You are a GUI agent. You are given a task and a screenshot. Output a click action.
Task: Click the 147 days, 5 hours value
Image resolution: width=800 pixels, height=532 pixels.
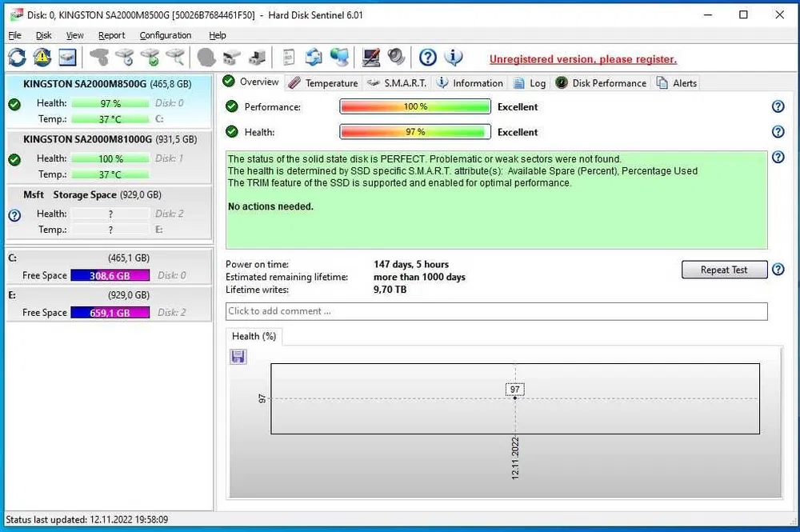click(411, 264)
